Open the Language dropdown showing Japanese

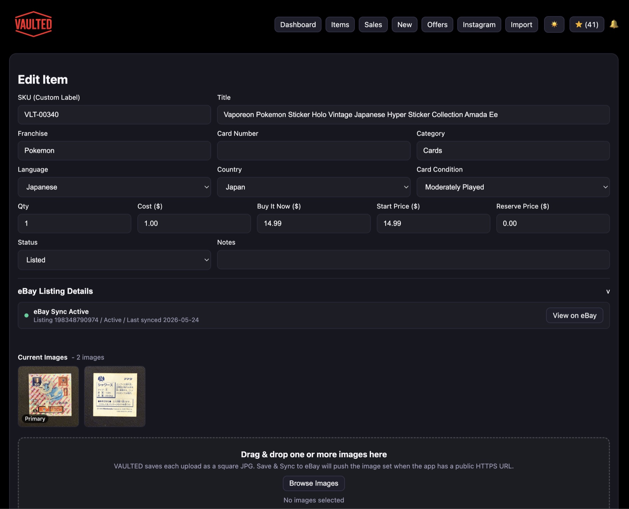pos(114,187)
